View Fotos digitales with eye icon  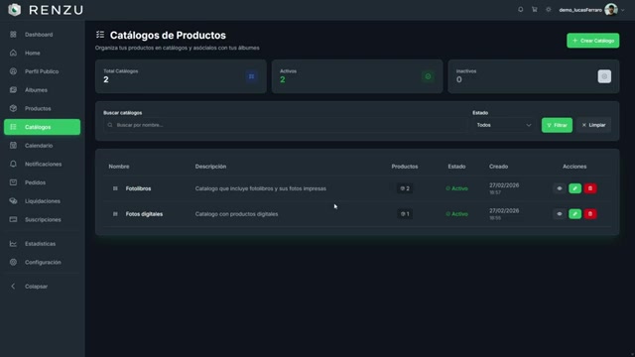560,214
